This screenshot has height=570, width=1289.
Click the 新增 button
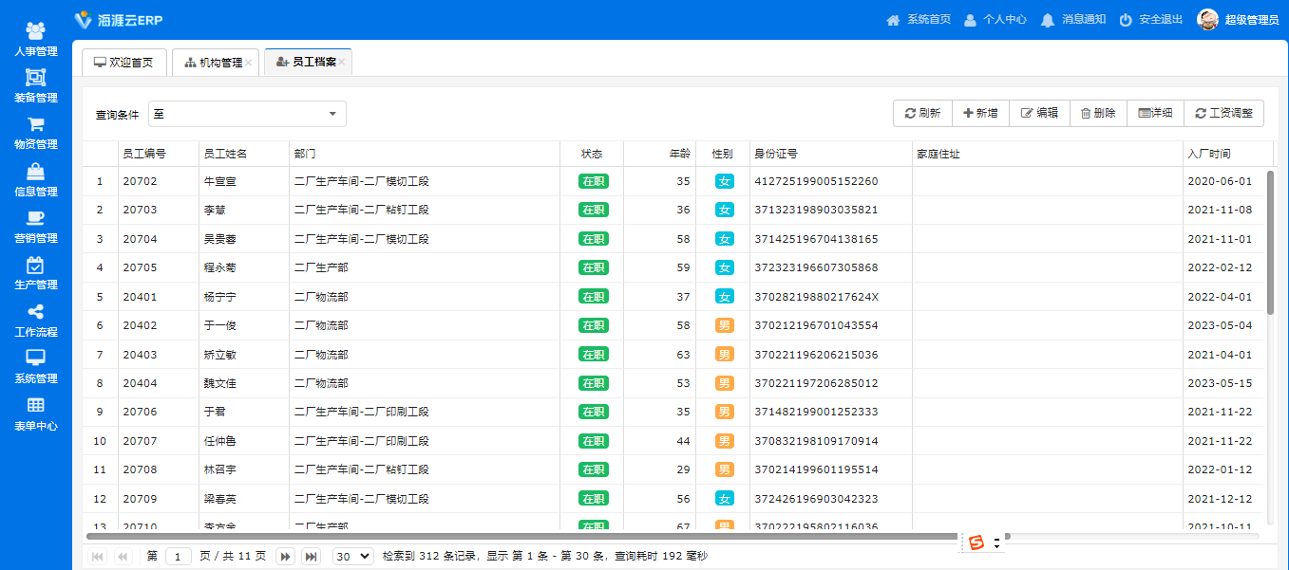tap(980, 113)
